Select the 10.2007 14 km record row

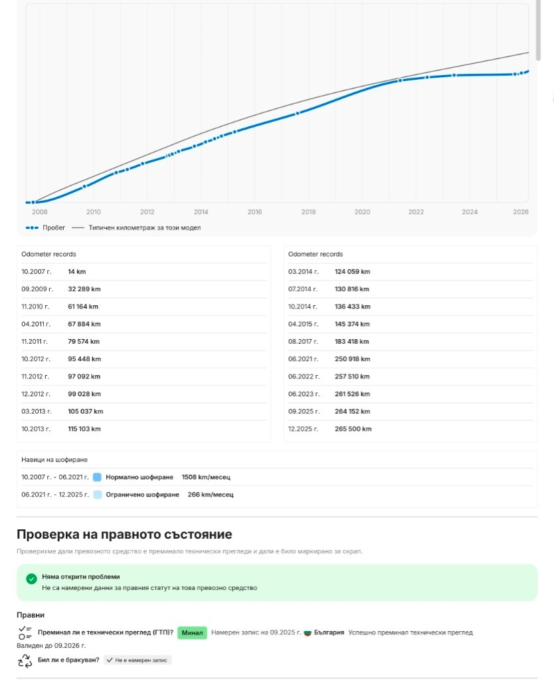[x=144, y=271]
